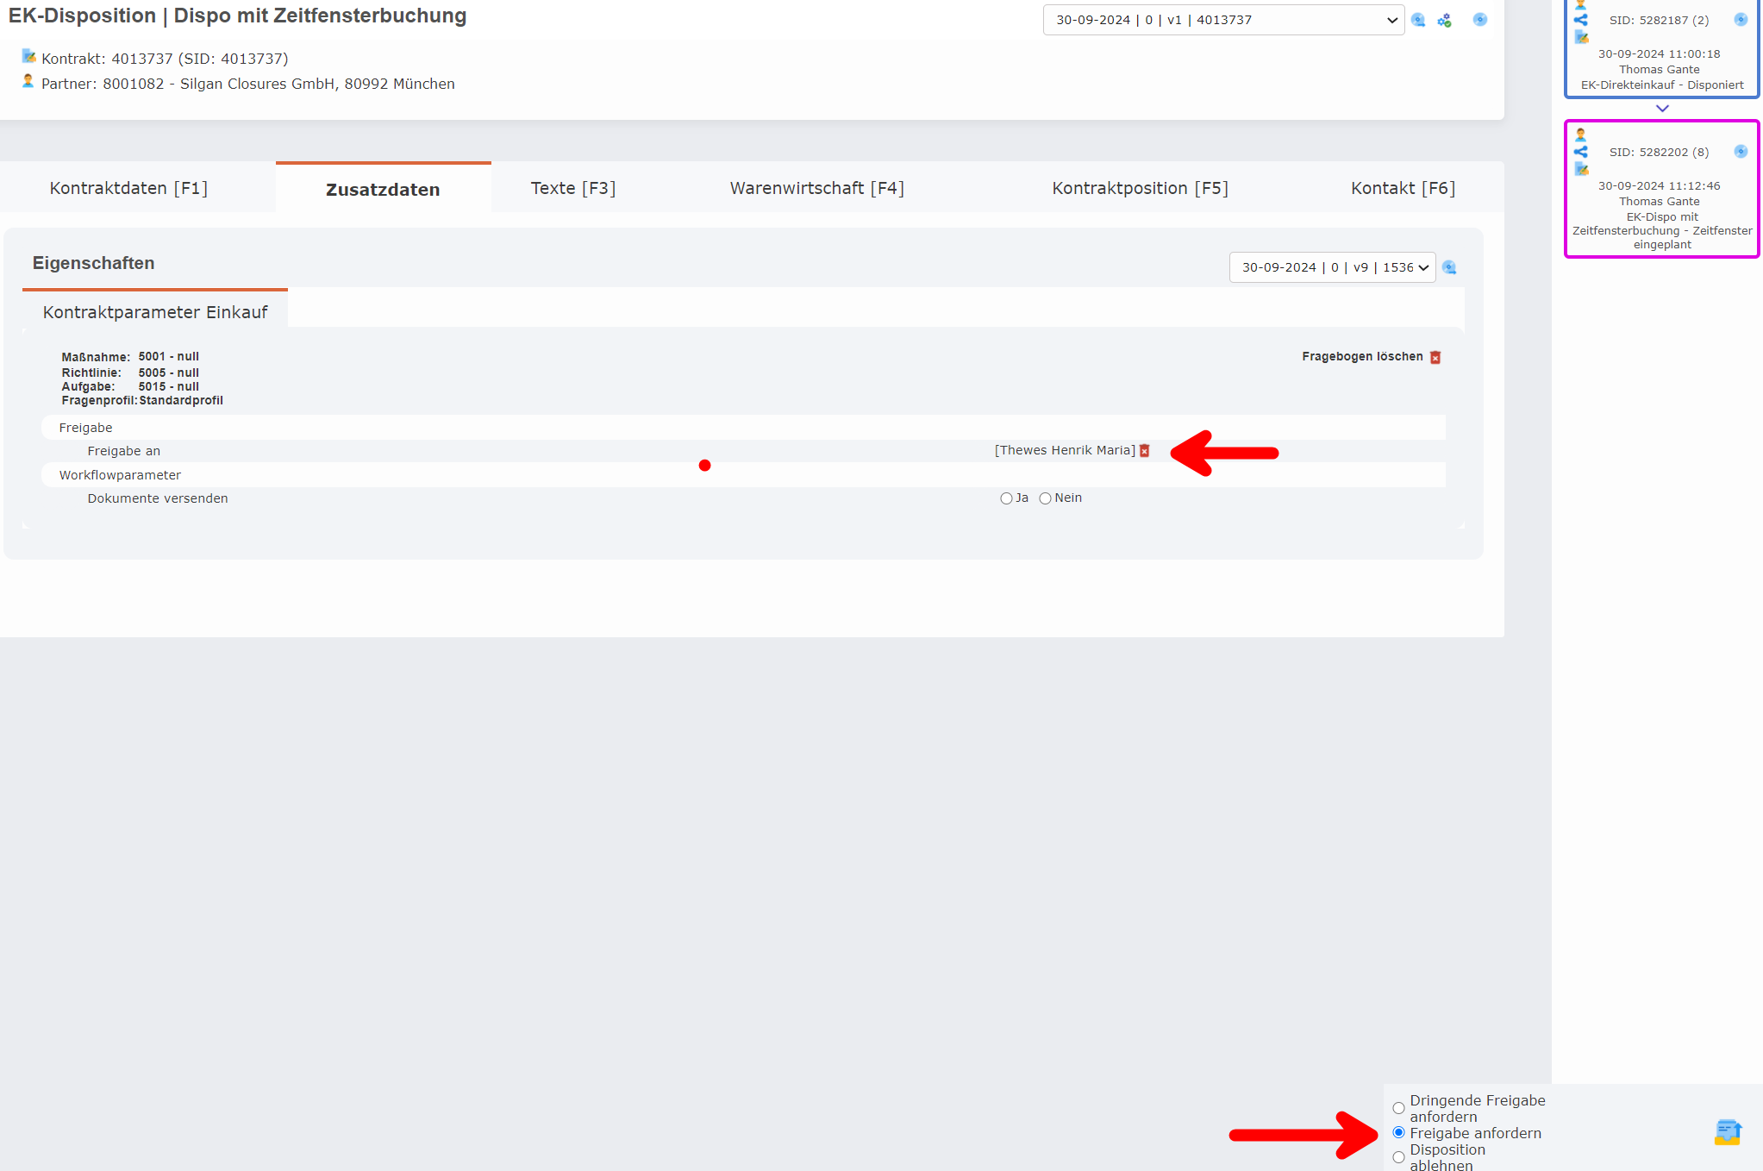Select Disposition ablehnen radio button
This screenshot has height=1171, width=1763.
coord(1398,1157)
